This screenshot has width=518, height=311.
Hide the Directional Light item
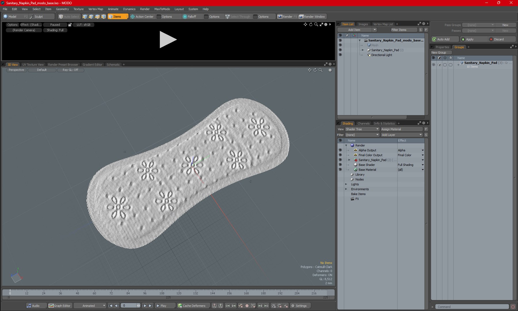(340, 55)
